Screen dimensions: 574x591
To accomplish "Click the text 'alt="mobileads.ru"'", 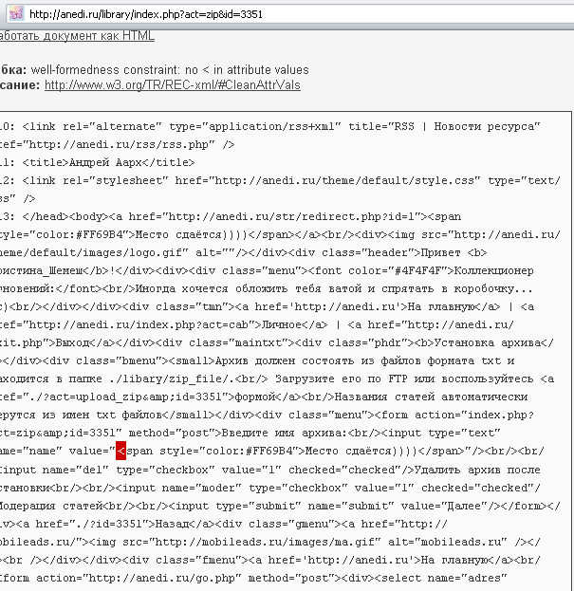I will [447, 542].
